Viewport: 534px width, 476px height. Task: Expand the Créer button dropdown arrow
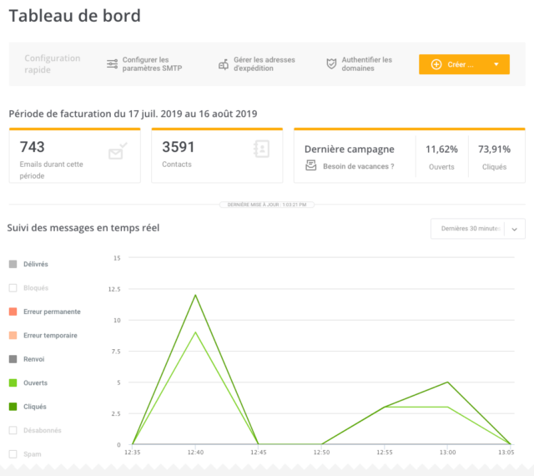[x=496, y=64]
